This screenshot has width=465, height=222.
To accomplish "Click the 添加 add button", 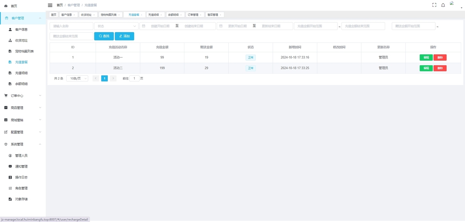I will click(x=124, y=36).
